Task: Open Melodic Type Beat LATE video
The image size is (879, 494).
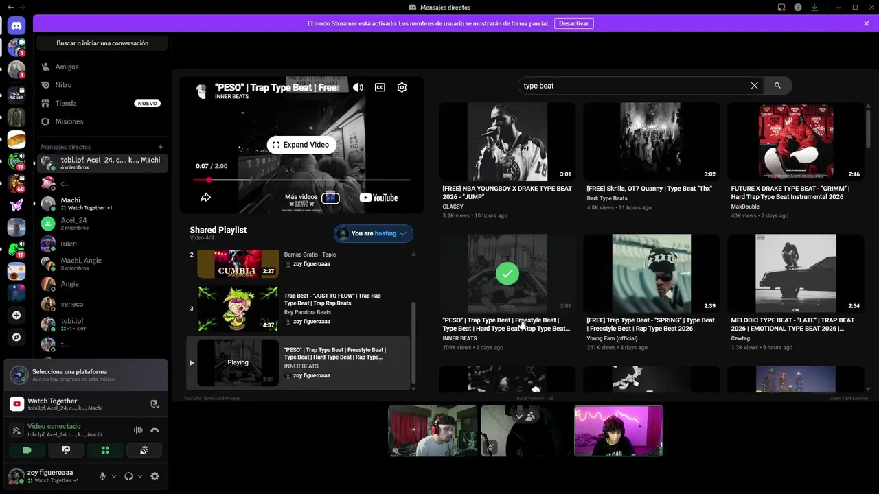Action: click(x=796, y=274)
